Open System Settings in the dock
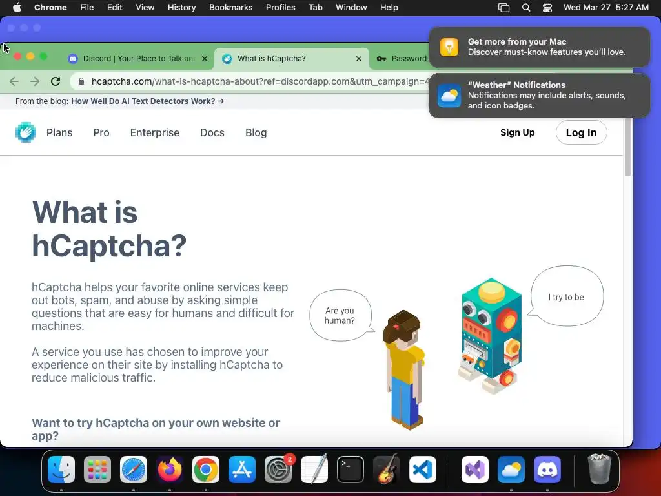 pos(278,470)
